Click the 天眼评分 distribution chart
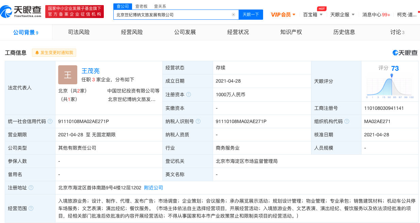420x223 pixels. click(390, 86)
